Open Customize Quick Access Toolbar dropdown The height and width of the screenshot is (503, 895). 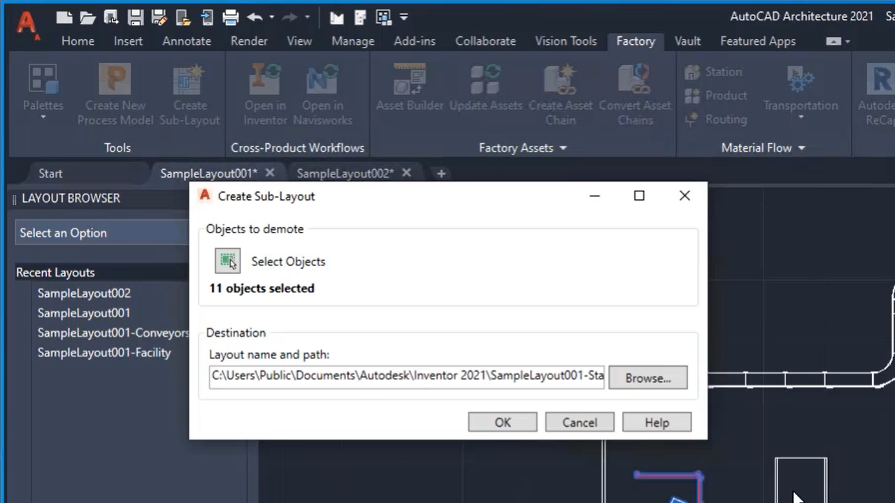(x=403, y=17)
